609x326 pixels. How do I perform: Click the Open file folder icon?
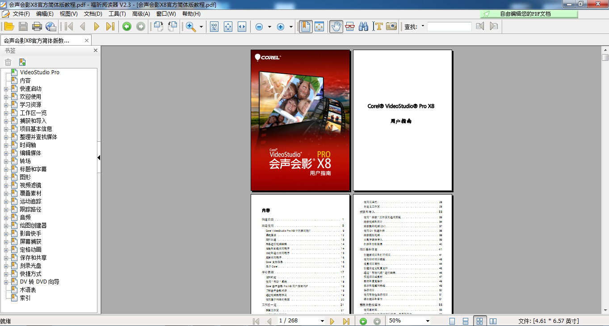click(x=9, y=26)
